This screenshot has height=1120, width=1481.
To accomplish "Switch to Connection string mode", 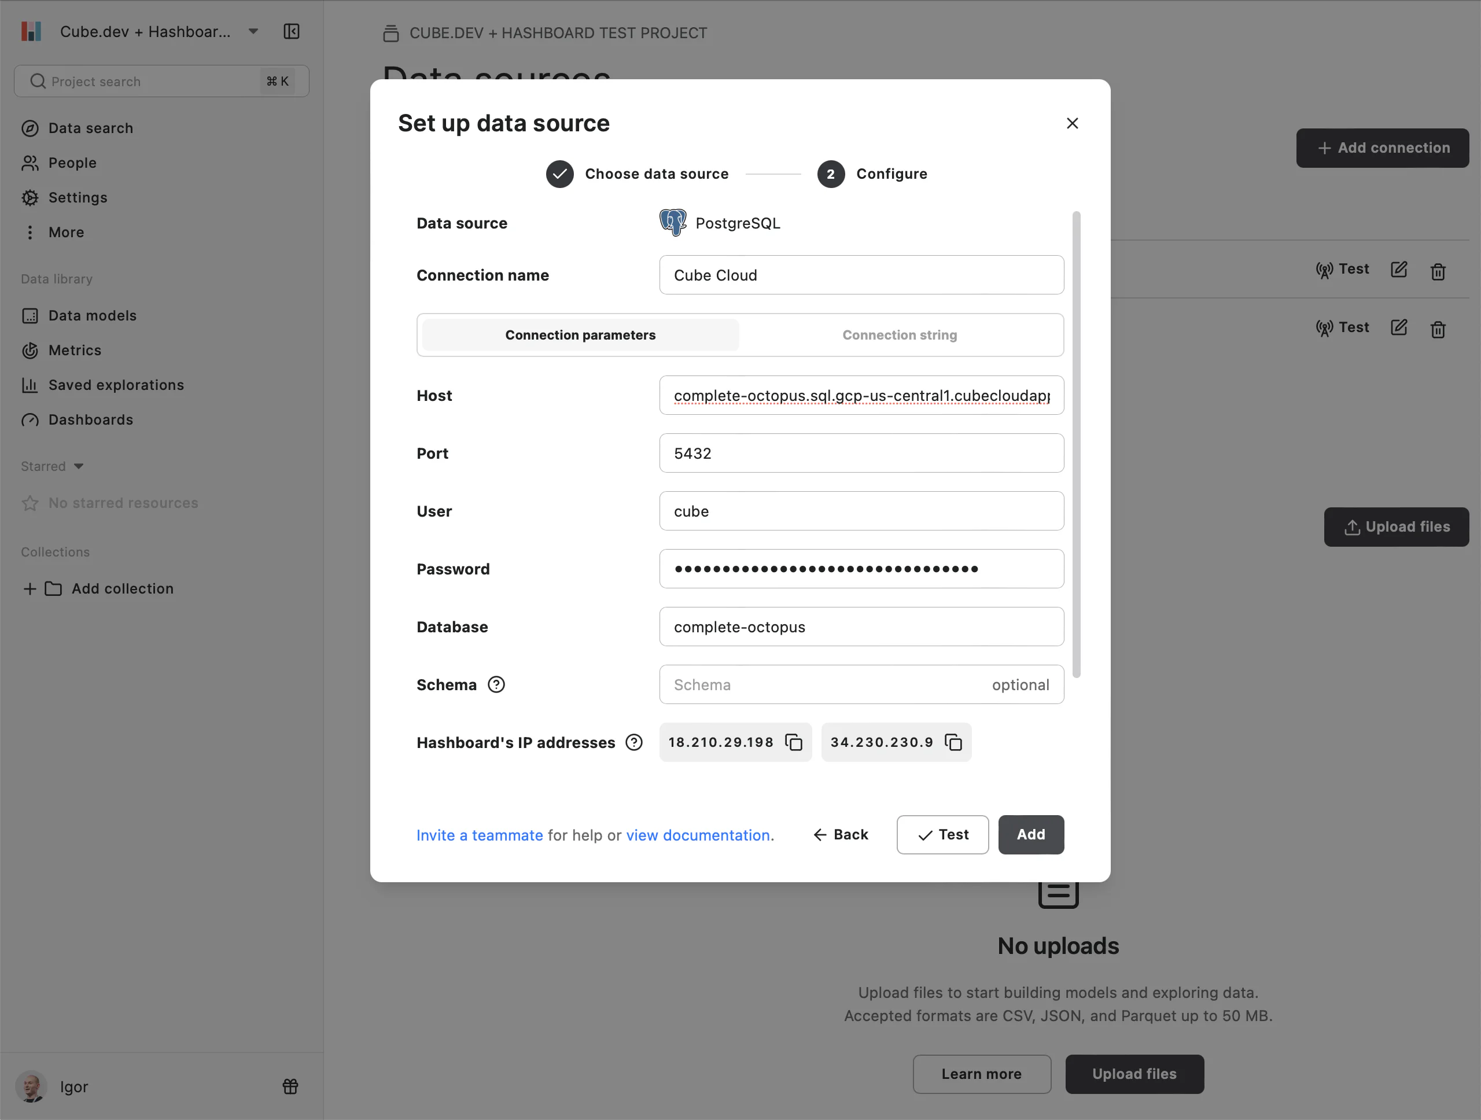I will 899,335.
